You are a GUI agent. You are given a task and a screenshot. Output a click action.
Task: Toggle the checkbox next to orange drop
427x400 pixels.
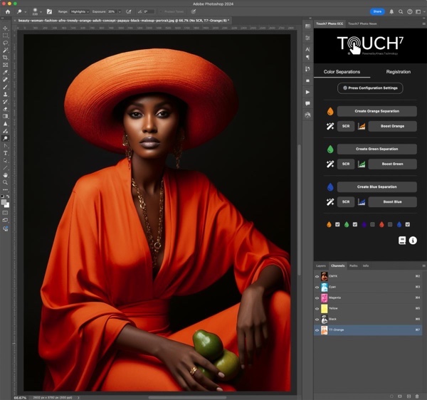pyautogui.click(x=337, y=224)
